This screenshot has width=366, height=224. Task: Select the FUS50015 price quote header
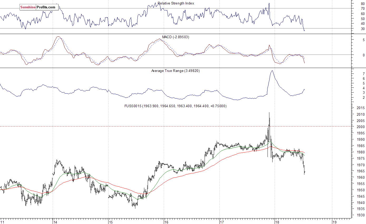coord(175,106)
